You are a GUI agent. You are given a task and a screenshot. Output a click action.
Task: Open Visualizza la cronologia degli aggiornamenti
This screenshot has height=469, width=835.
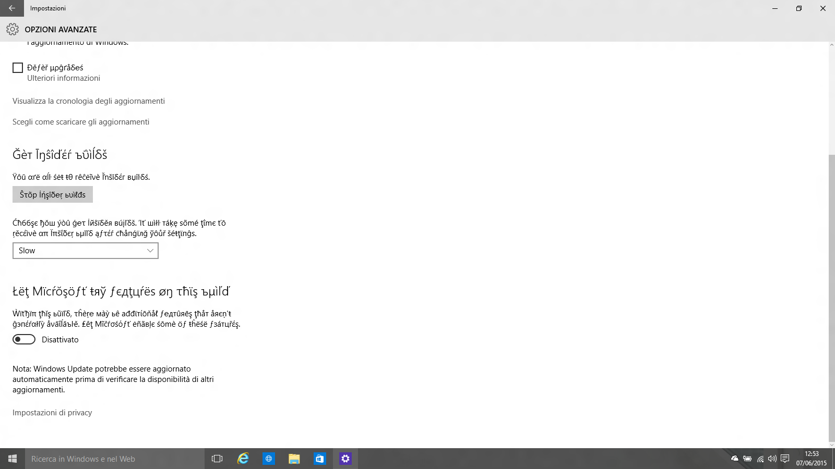click(89, 101)
